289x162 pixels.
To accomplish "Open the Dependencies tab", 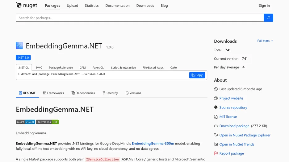I will click(83, 93).
